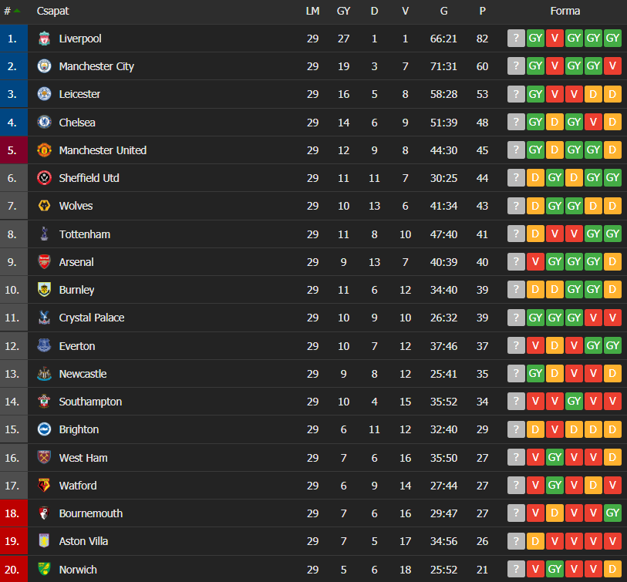Sort standings by the P points header
Image resolution: width=627 pixels, height=582 pixels.
point(482,11)
